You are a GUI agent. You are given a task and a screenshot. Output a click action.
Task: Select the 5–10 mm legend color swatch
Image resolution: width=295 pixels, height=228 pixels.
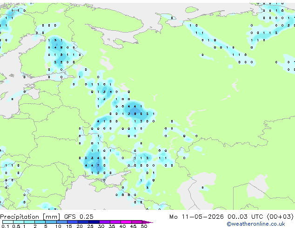click(x=51, y=222)
